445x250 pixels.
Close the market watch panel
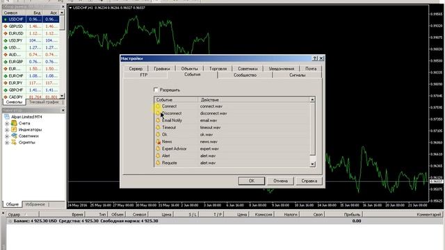(x=63, y=6)
